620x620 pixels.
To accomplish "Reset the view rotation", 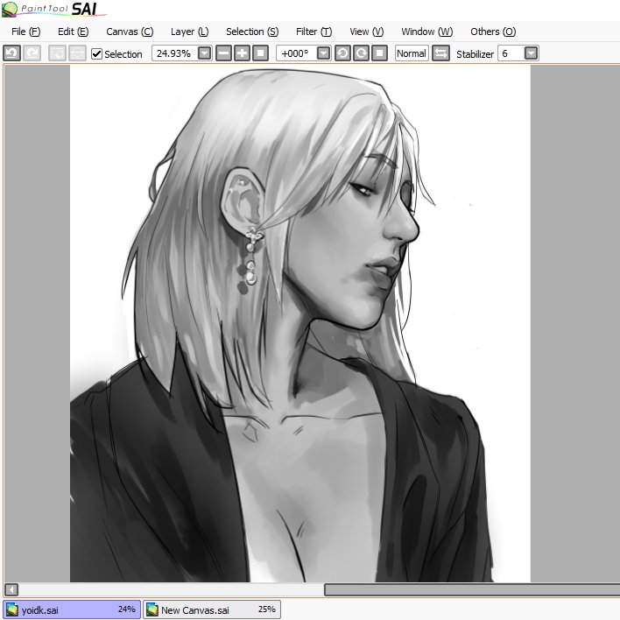I will (379, 53).
